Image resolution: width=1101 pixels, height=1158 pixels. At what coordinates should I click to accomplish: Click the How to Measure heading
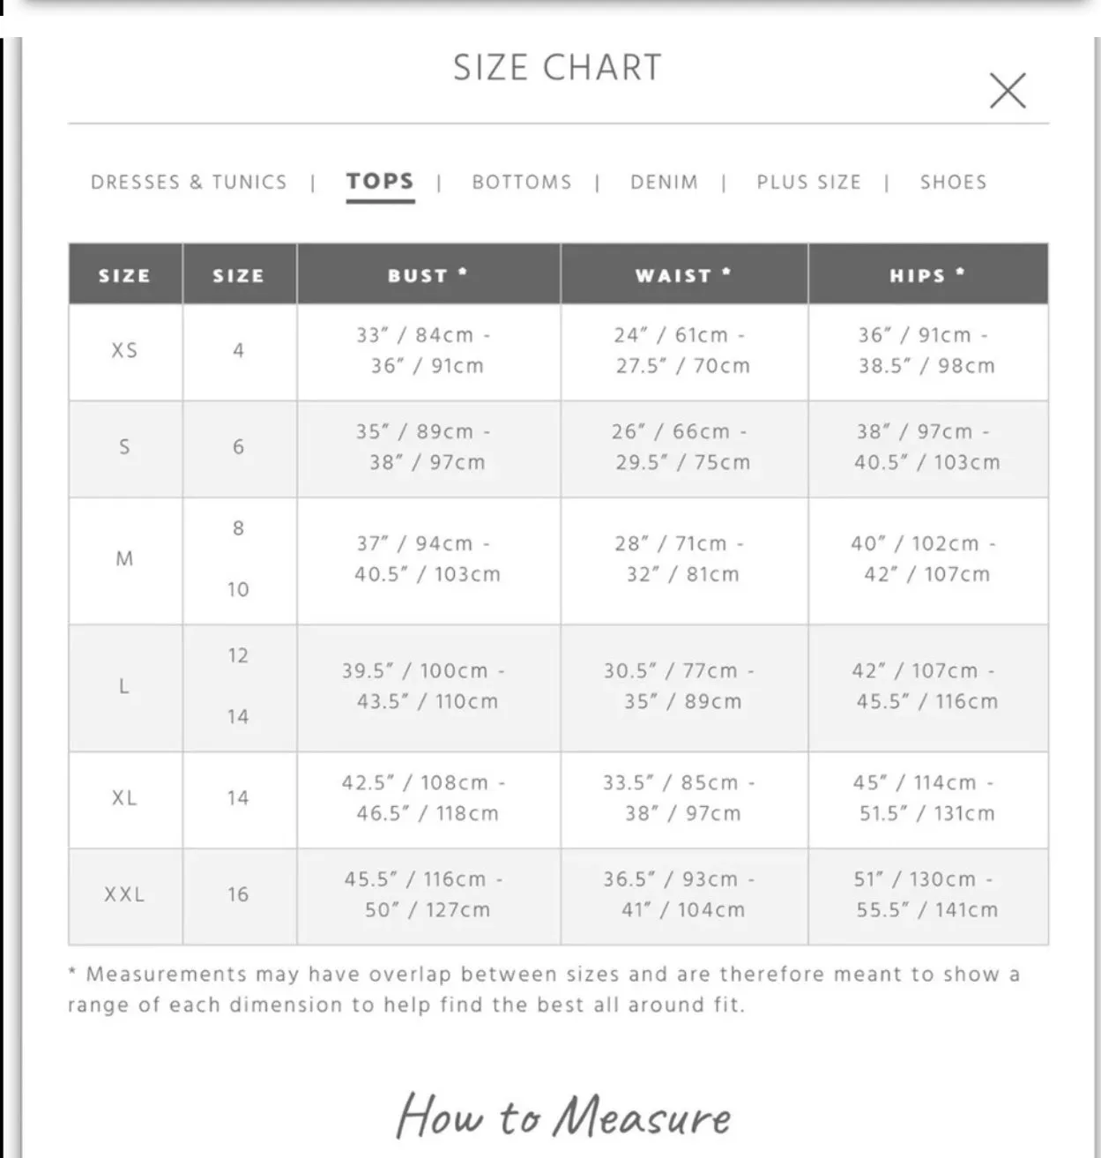563,1116
